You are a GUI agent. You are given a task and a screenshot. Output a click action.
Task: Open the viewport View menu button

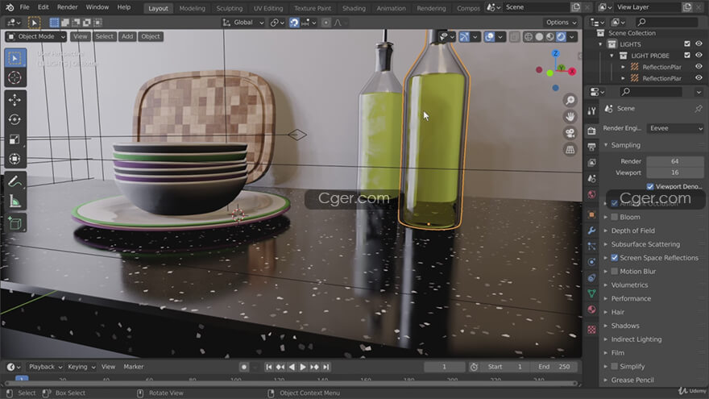(80, 36)
